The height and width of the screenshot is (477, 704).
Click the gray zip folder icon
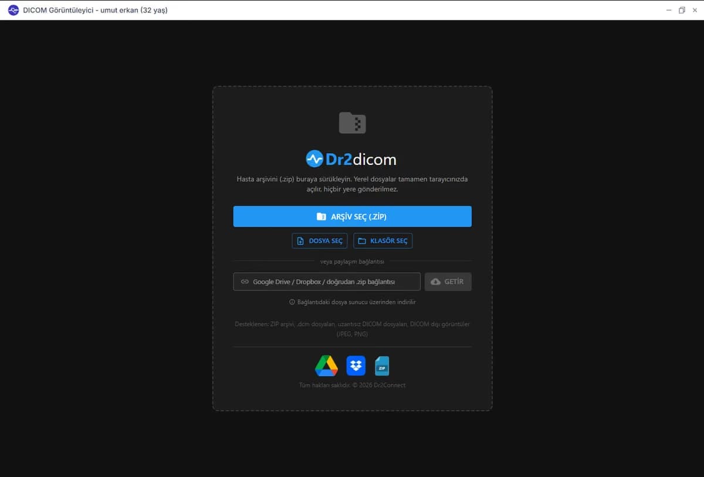point(352,123)
